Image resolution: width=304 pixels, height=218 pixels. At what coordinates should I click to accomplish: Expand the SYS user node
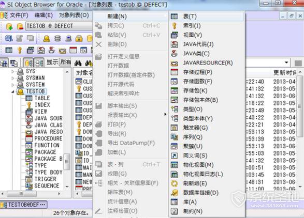point(13,72)
